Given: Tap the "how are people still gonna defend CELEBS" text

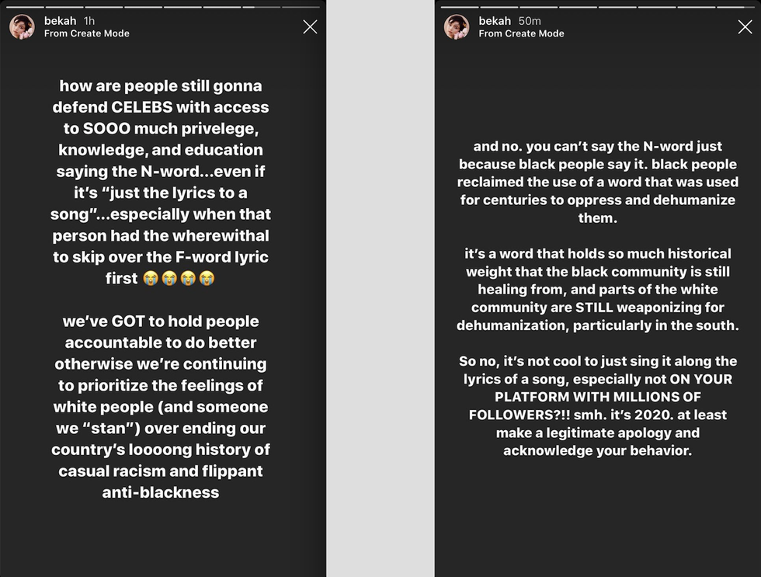Looking at the screenshot, I should (x=161, y=171).
